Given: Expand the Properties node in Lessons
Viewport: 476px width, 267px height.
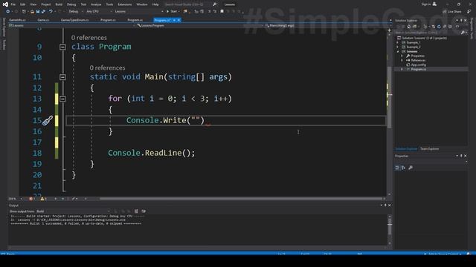Looking at the screenshot, I should (402, 56).
